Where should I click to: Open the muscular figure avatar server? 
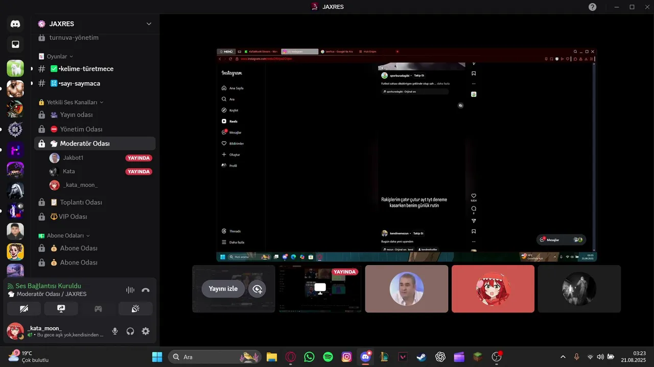[15, 89]
